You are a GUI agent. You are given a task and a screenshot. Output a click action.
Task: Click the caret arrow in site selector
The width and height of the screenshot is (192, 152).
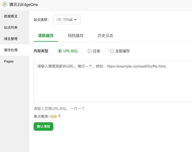tap(76, 20)
